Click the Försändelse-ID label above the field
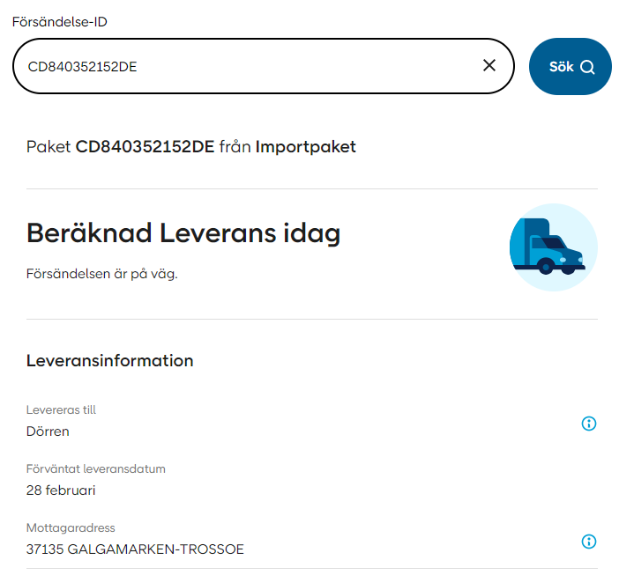This screenshot has height=575, width=634. (59, 22)
